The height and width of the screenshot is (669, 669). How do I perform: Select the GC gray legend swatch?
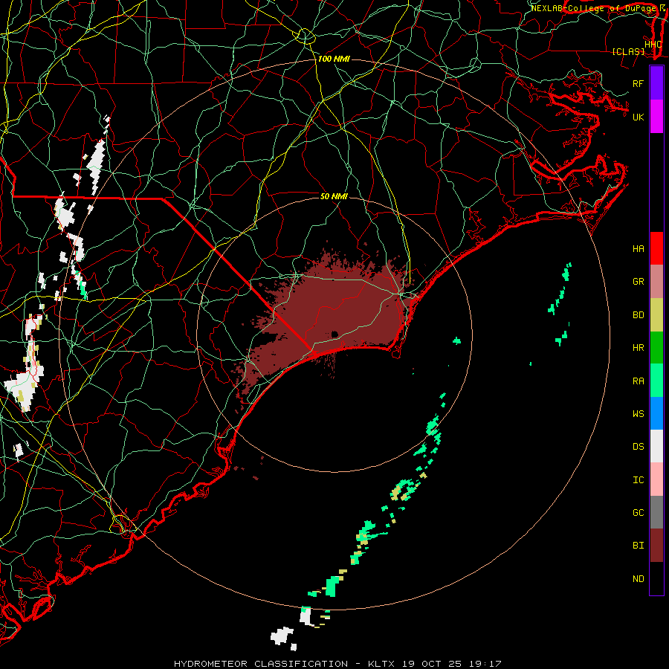656,512
